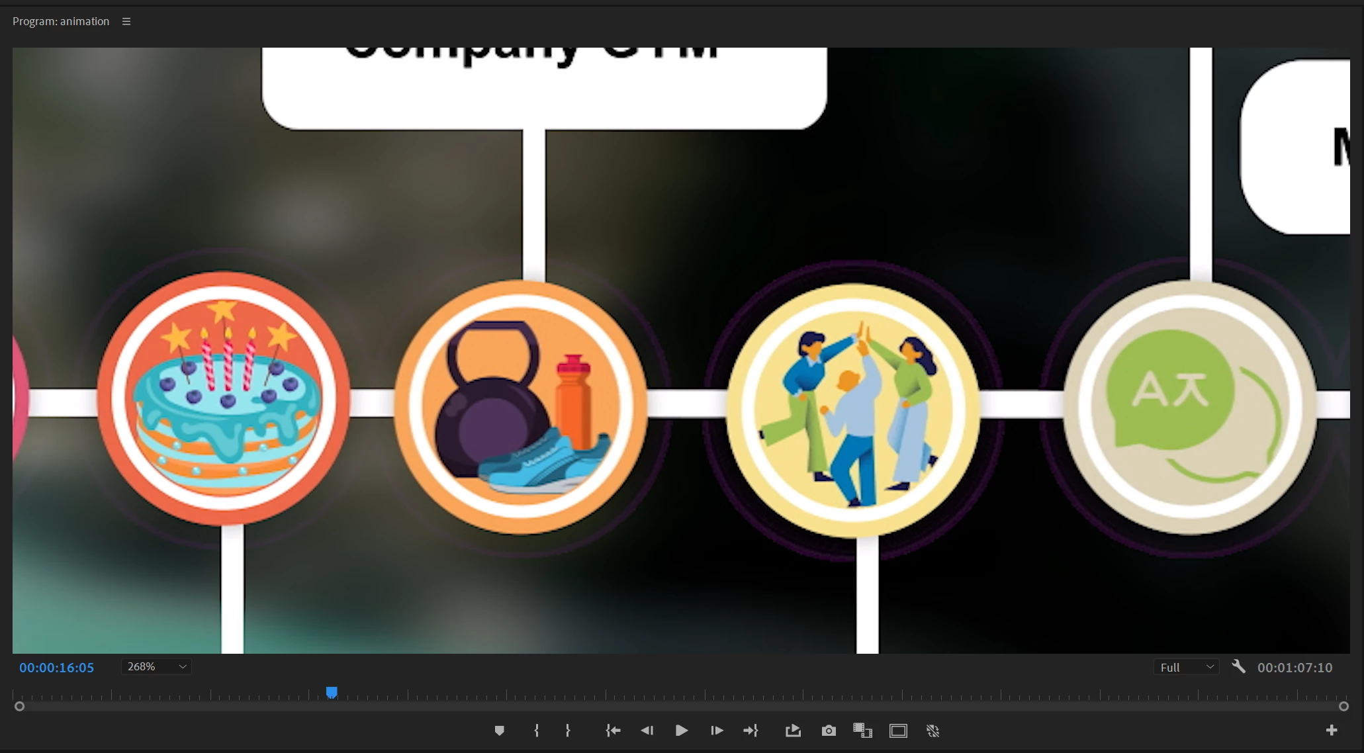Screen dimensions: 1364x753
Task: Click the Lift/Extract share icon
Action: pyautogui.click(x=793, y=731)
